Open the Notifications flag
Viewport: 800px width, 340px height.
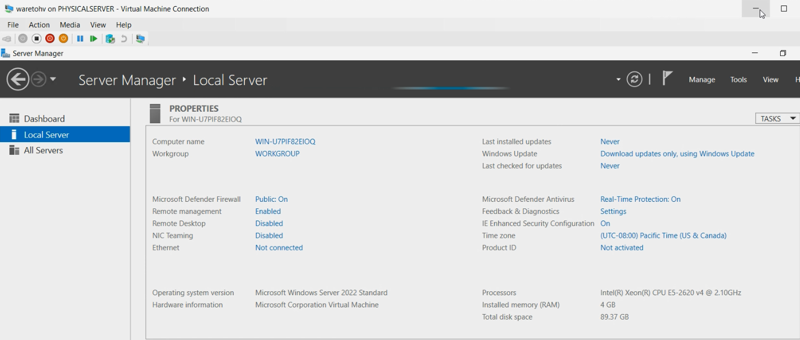coord(667,79)
